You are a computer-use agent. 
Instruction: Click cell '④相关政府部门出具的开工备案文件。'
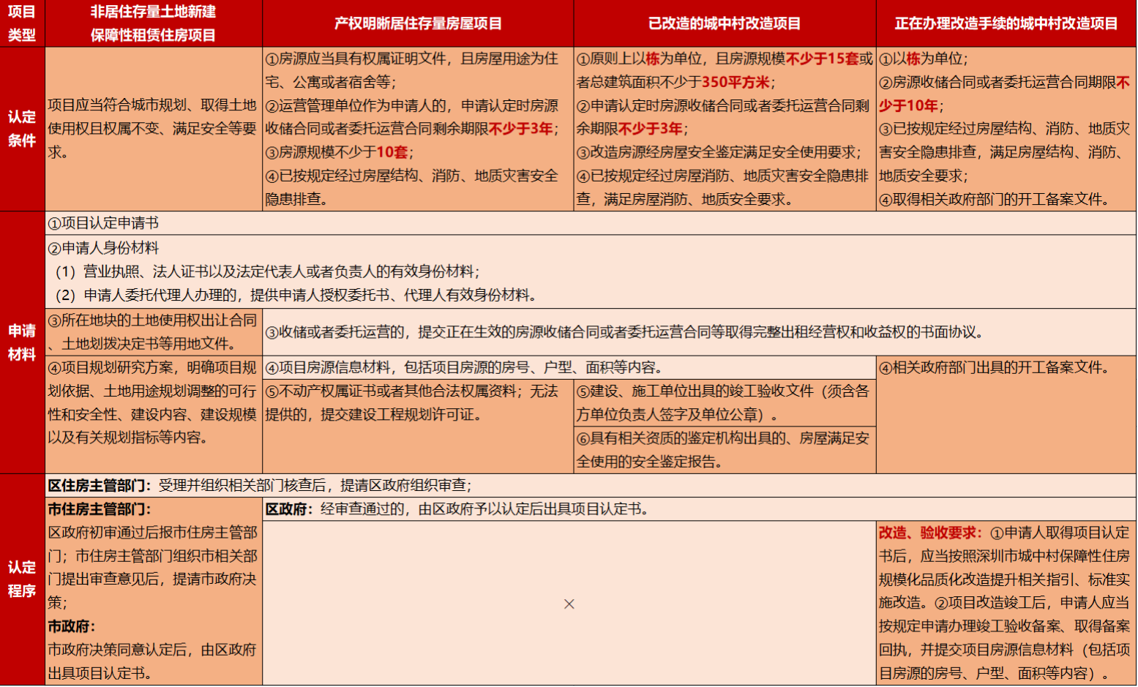[1006, 414]
